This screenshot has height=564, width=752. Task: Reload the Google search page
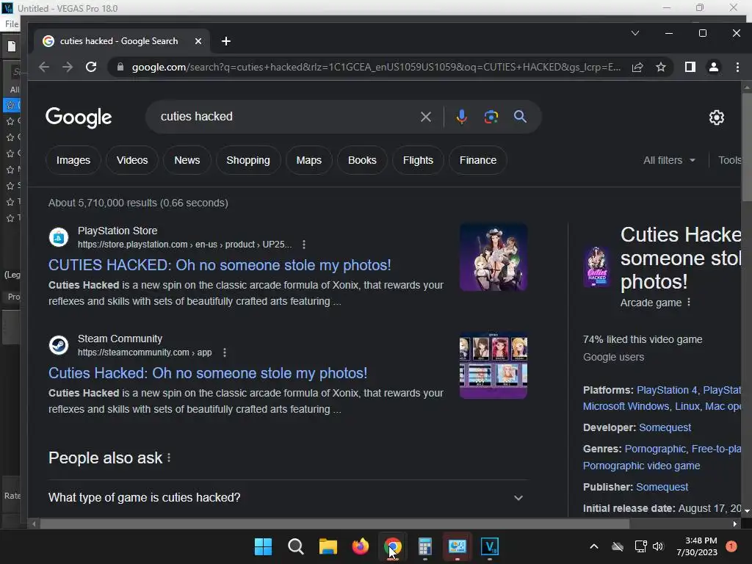pos(91,67)
